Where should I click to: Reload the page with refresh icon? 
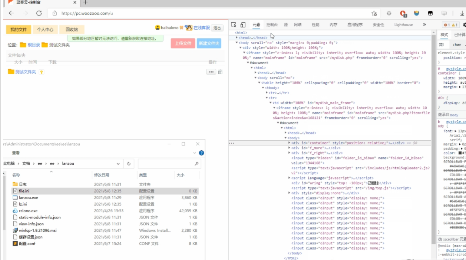(39, 13)
